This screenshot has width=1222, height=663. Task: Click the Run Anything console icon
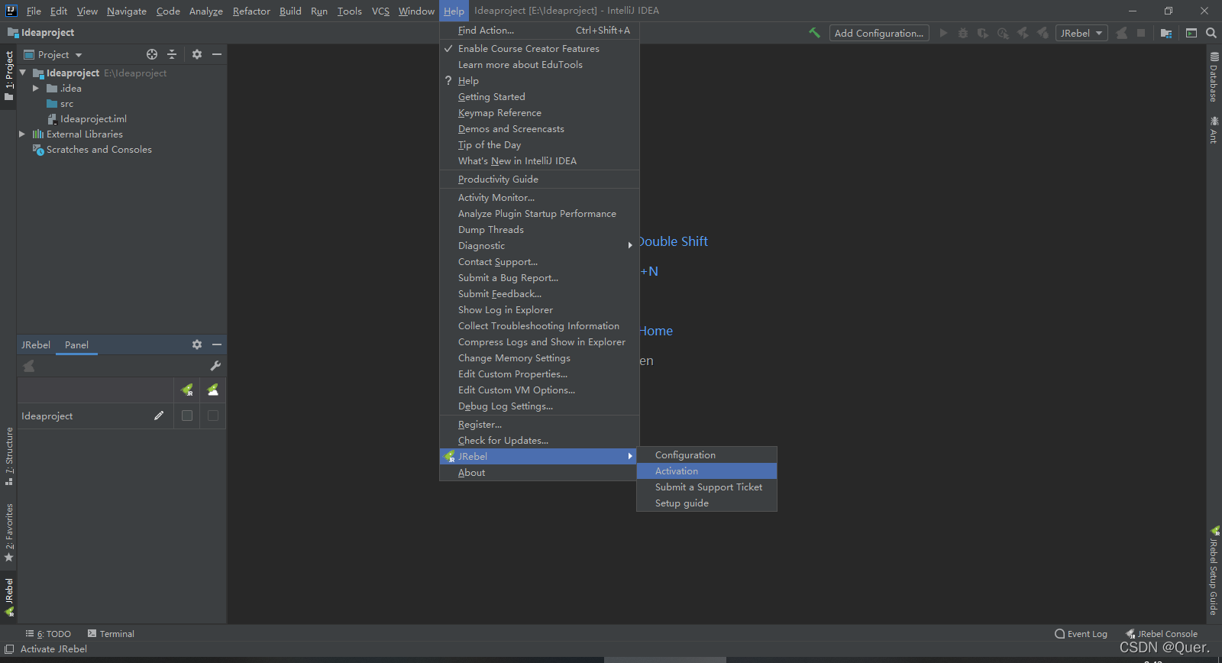click(1191, 33)
